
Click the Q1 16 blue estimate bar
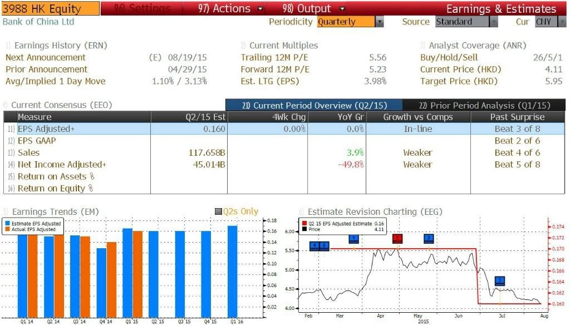coord(233,272)
